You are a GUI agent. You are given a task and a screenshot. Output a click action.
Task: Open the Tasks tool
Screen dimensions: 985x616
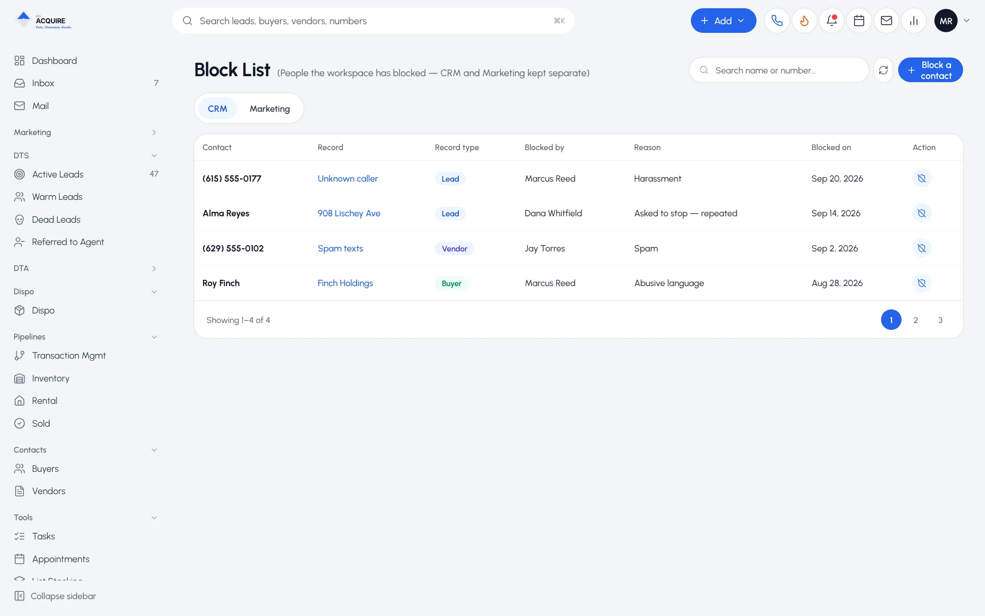pos(86,536)
